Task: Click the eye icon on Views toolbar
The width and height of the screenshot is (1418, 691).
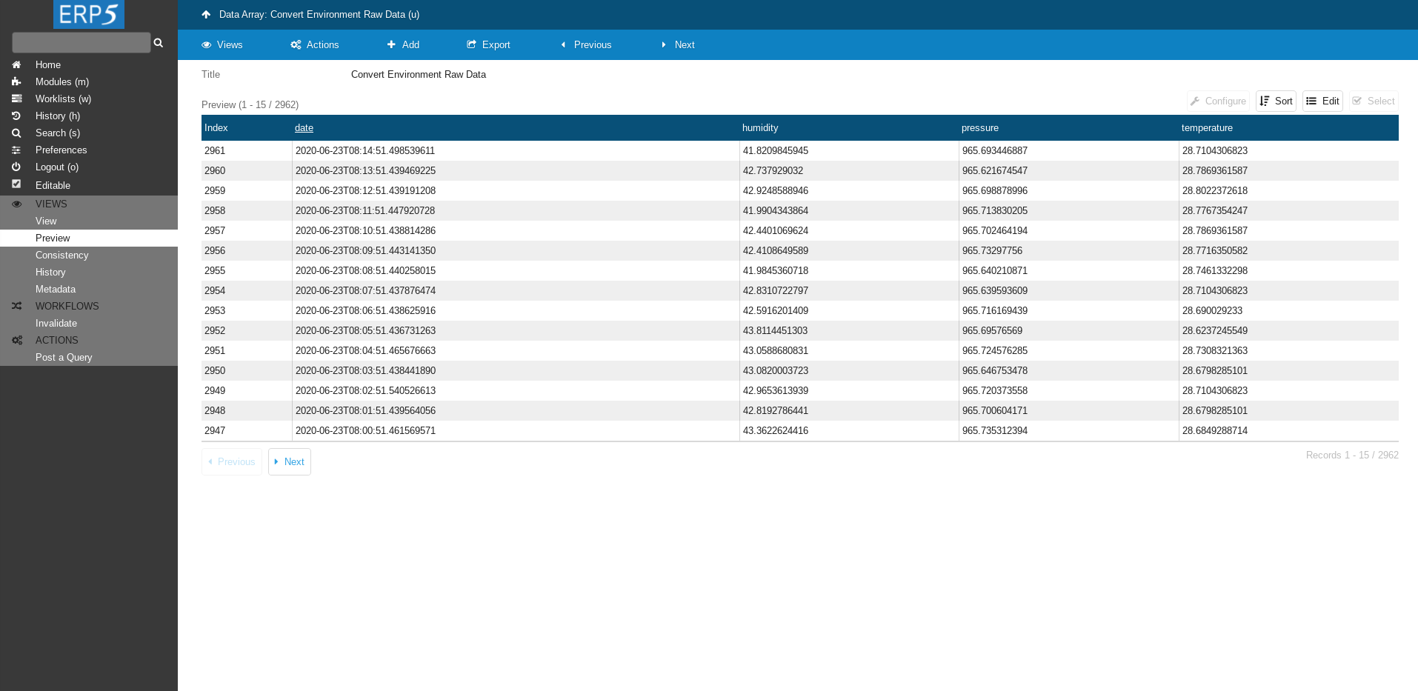Action: (x=207, y=45)
